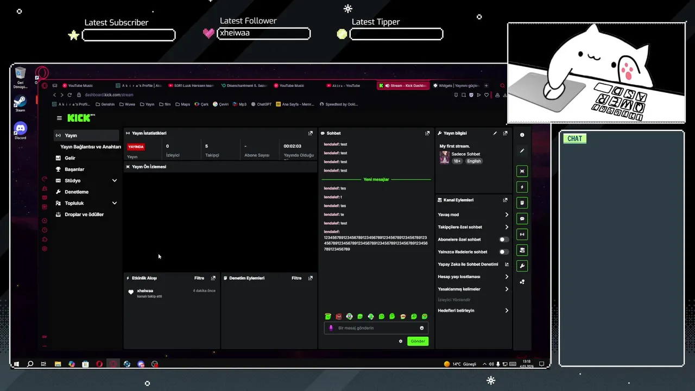Image resolution: width=695 pixels, height=391 pixels.
Task: Click the green Gönder button
Action: [418, 341]
